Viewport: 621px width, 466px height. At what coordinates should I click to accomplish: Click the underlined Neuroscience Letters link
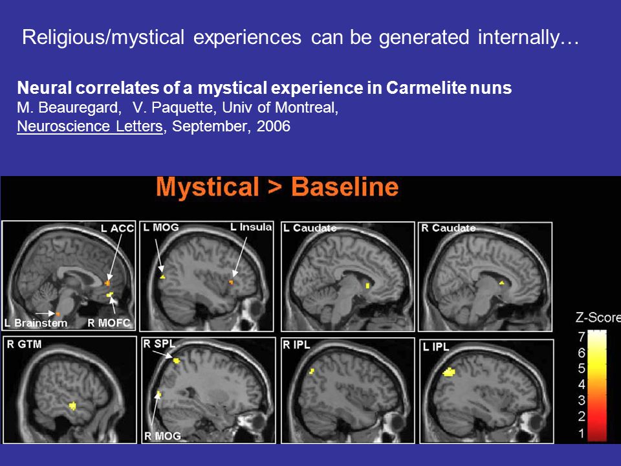tap(90, 126)
